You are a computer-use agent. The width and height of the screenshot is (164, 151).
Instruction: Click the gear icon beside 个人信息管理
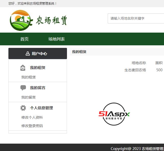coord(23,108)
